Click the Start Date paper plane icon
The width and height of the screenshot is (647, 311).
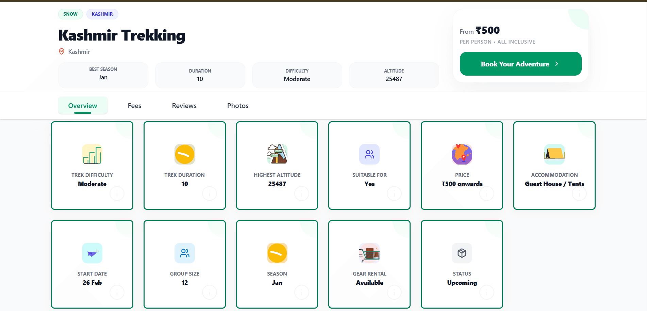point(92,253)
